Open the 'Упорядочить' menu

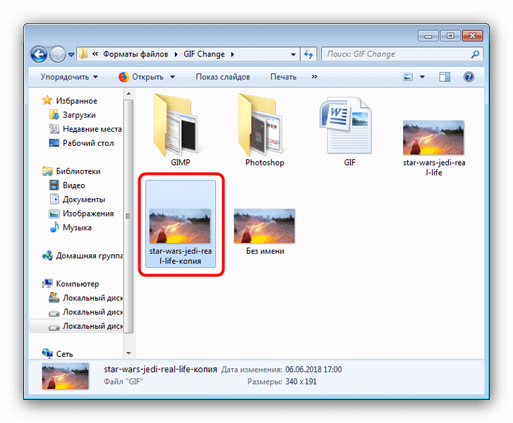point(69,77)
